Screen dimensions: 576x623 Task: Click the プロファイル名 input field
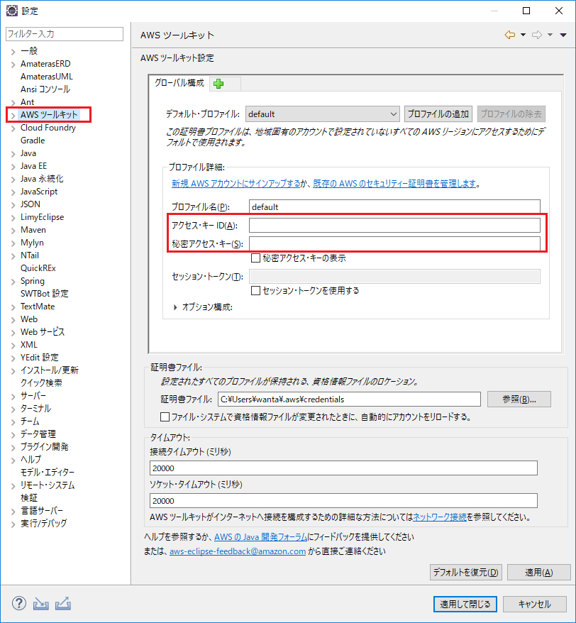(394, 206)
